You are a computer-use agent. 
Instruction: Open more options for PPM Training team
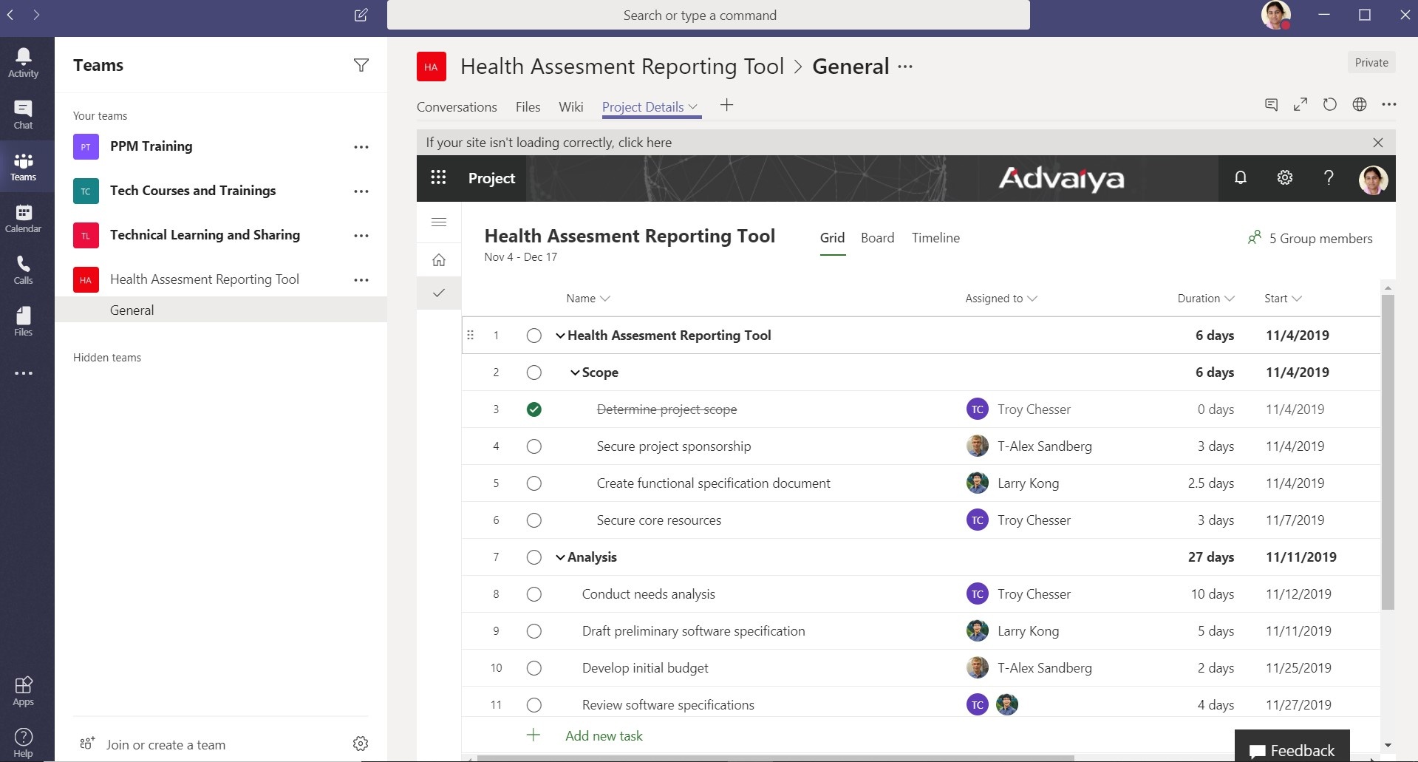[361, 146]
